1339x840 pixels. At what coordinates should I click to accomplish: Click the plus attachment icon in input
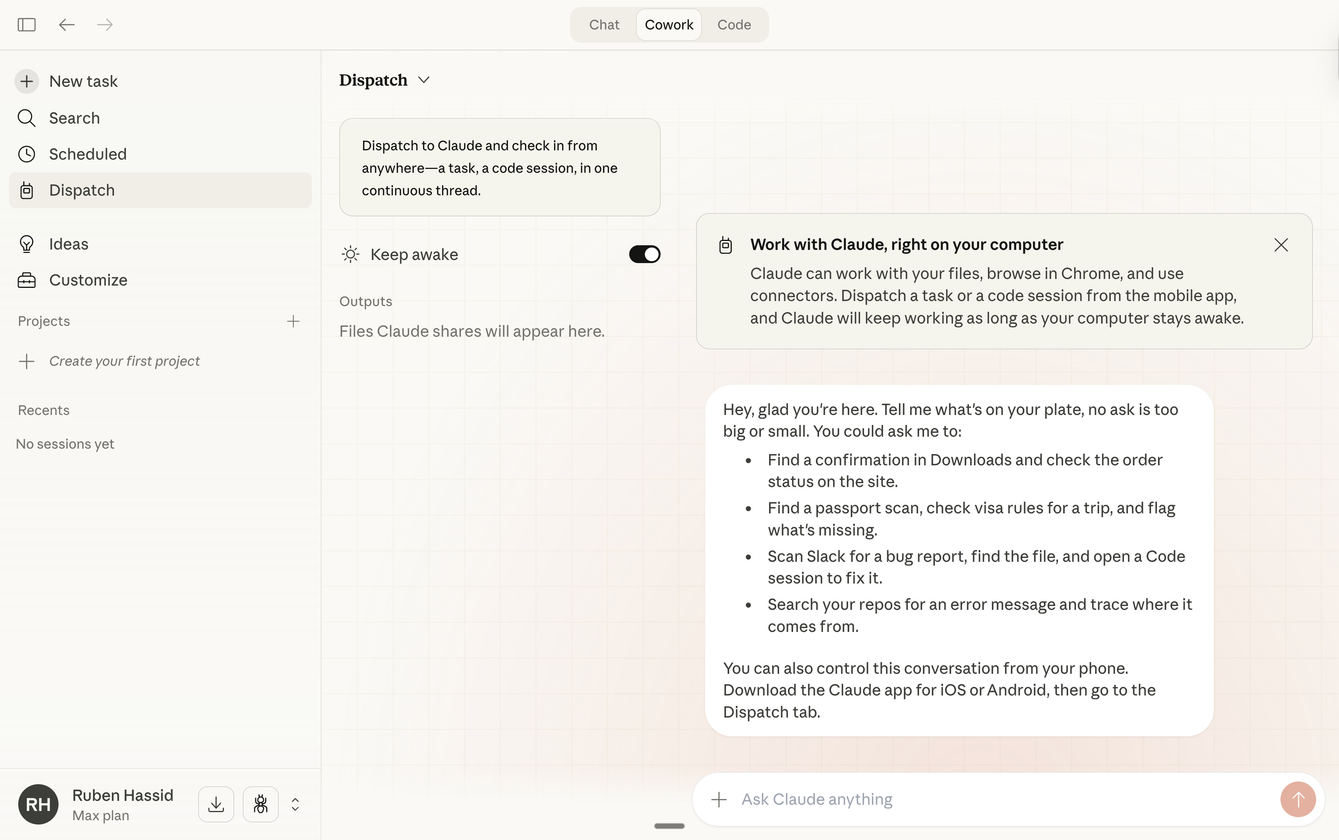click(x=719, y=799)
